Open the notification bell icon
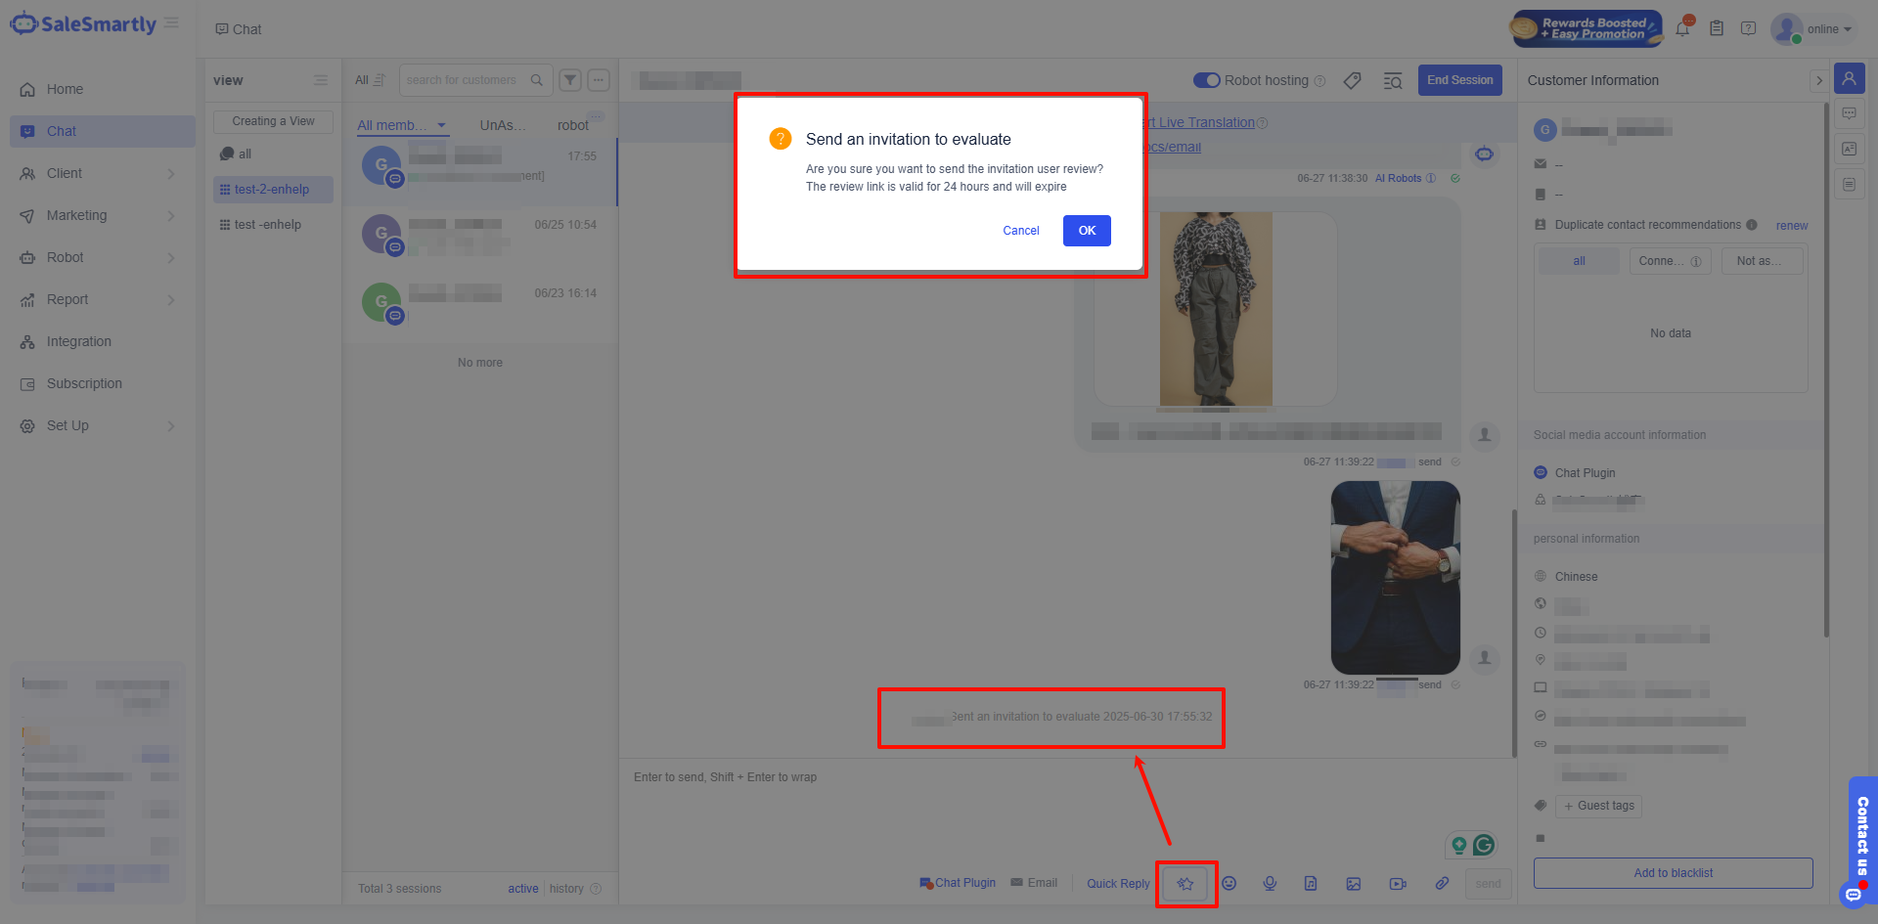The height and width of the screenshot is (924, 1878). click(x=1682, y=29)
